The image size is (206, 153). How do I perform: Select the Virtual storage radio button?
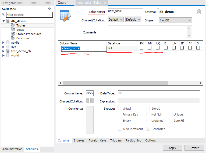[x=120, y=108]
